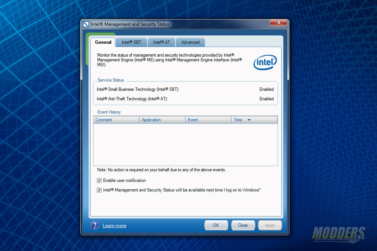
Task: Click the Service Status group heading
Action: (x=110, y=80)
